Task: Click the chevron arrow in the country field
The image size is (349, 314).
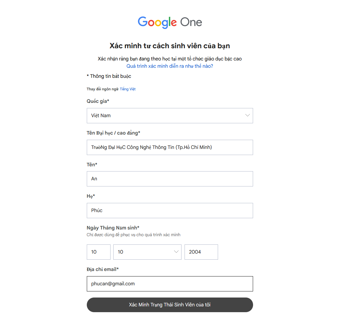Action: coord(247,115)
